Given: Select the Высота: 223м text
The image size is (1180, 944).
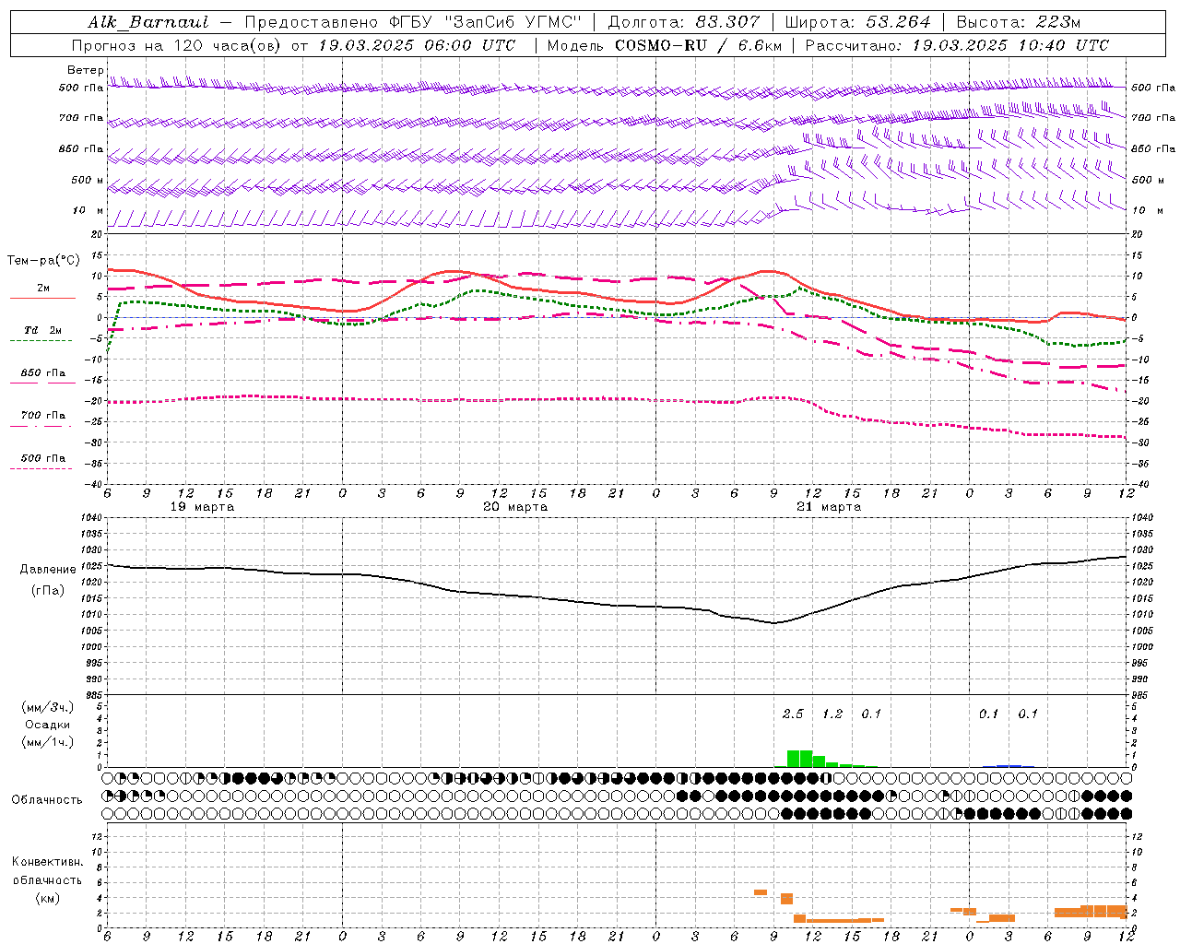Looking at the screenshot, I should [x=1018, y=22].
